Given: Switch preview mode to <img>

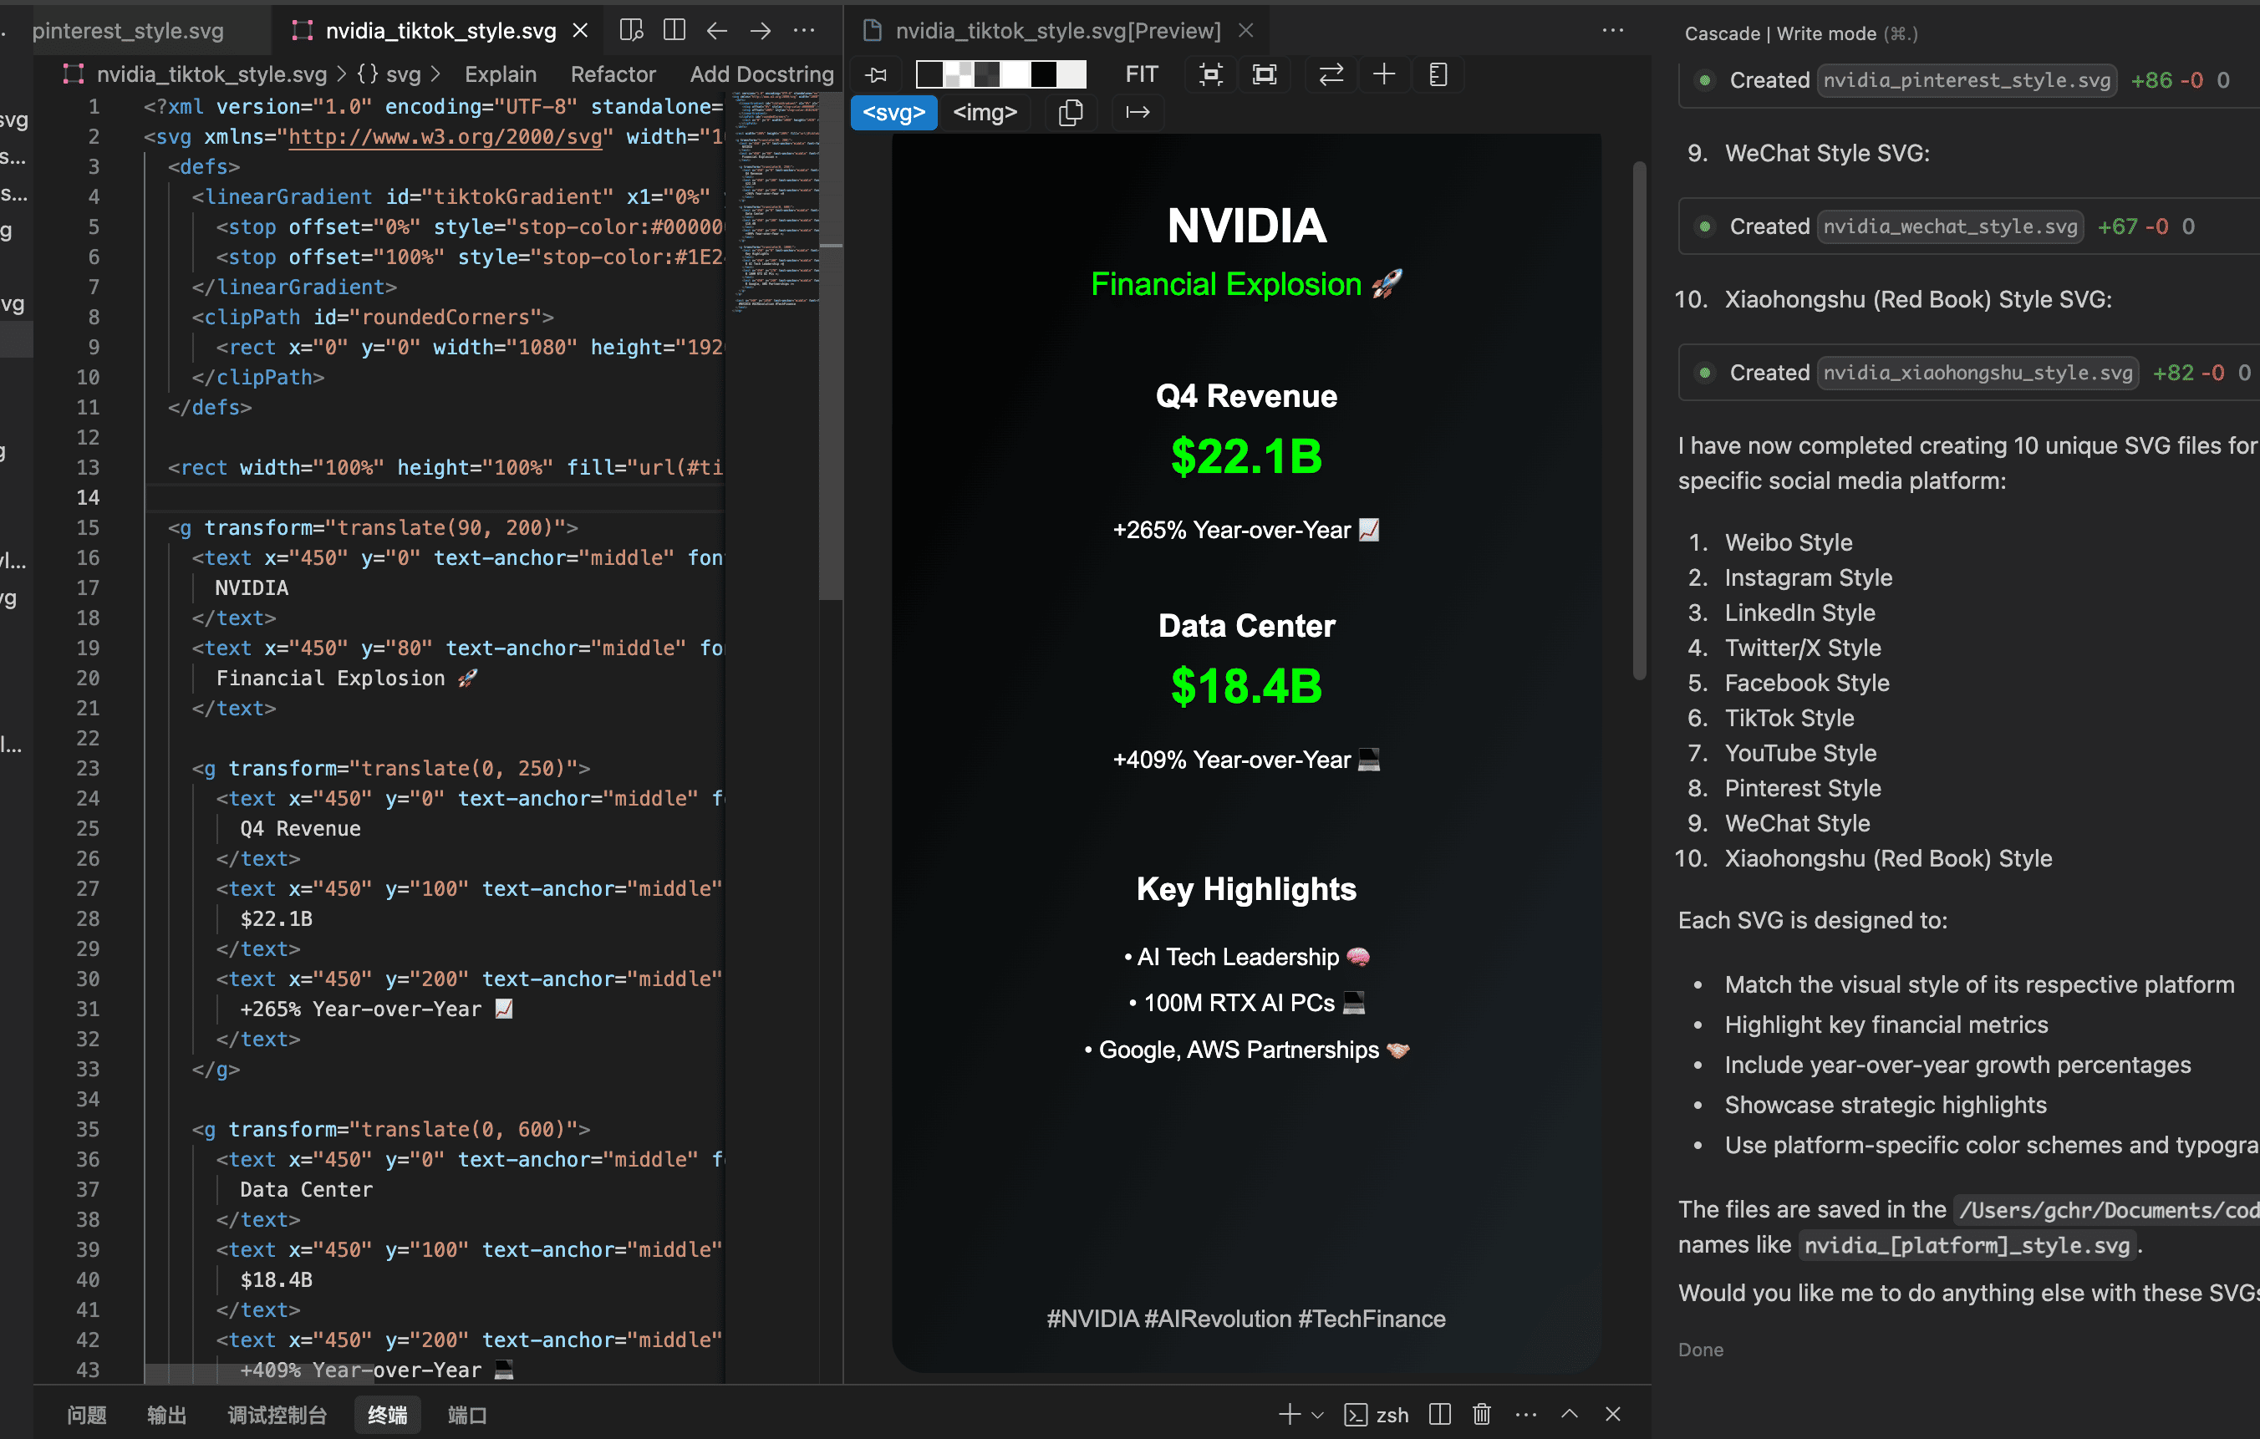Looking at the screenshot, I should click(x=985, y=113).
